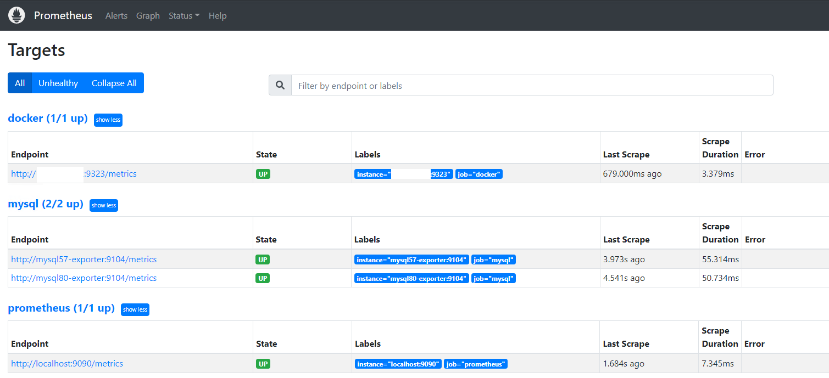Click the 679.000ms ago last scrape value
The width and height of the screenshot is (829, 378).
click(x=632, y=173)
